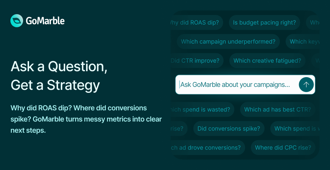Select "...spend is wasted?" chip below input
Image resolution: width=330 pixels, height=170 pixels.
coord(202,110)
